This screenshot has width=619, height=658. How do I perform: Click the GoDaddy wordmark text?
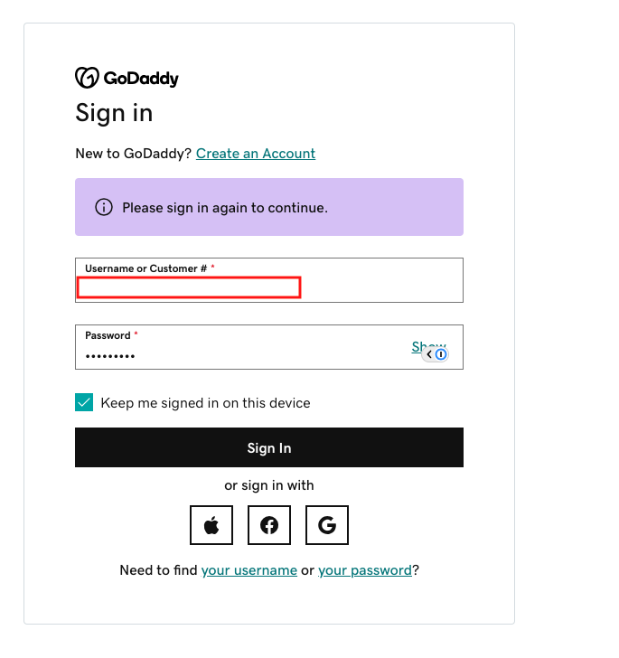141,79
